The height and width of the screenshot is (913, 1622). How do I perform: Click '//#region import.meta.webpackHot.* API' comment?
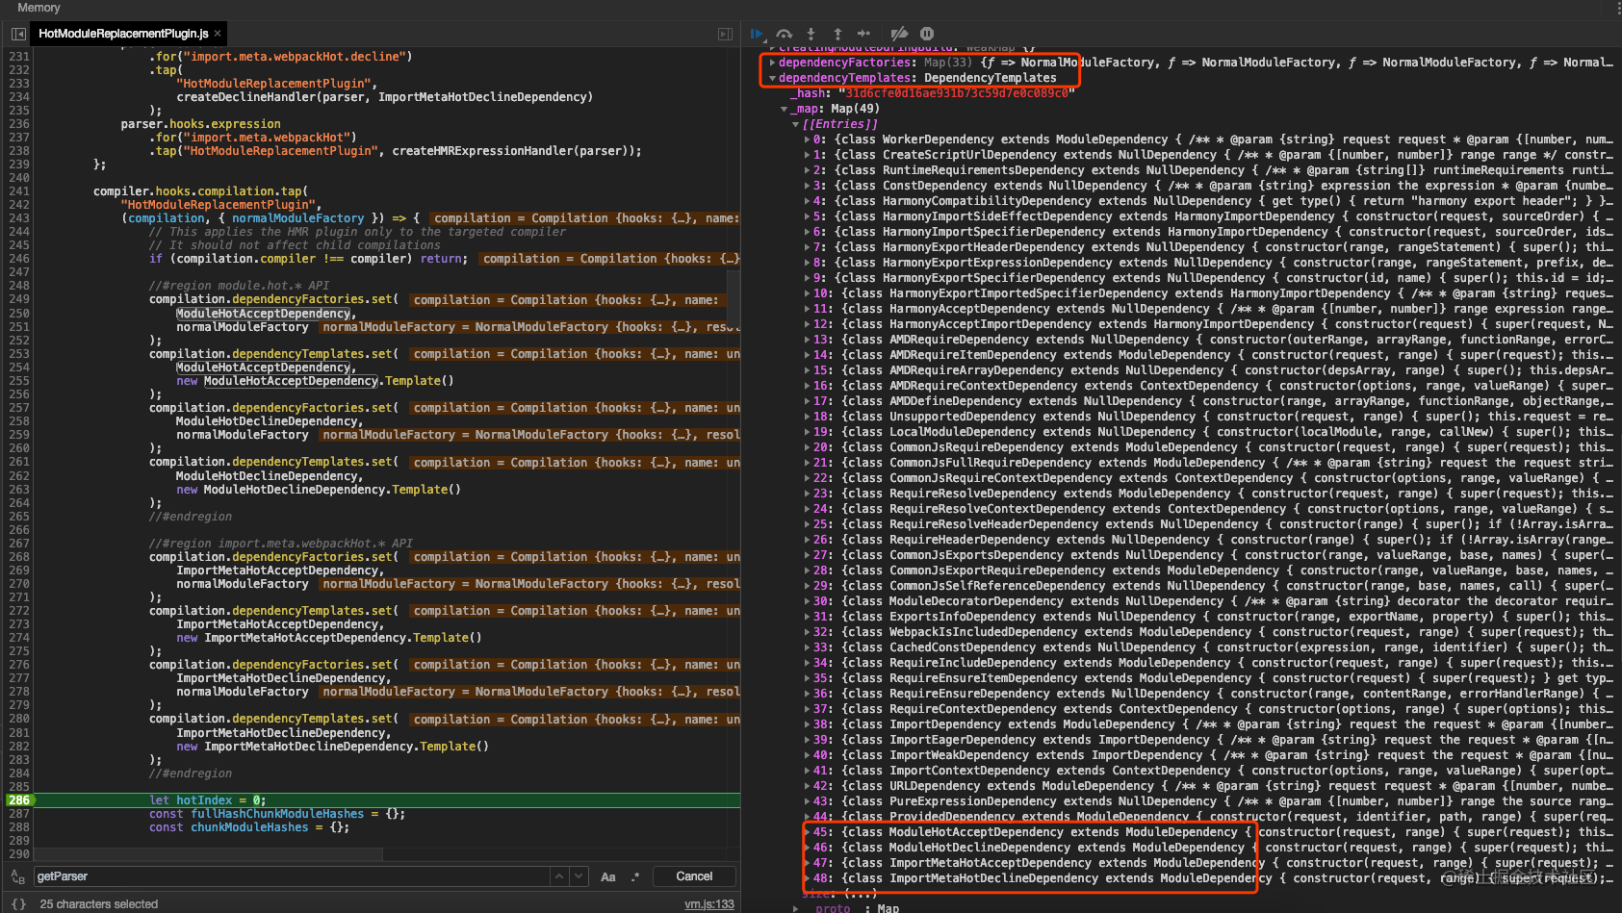click(x=281, y=544)
